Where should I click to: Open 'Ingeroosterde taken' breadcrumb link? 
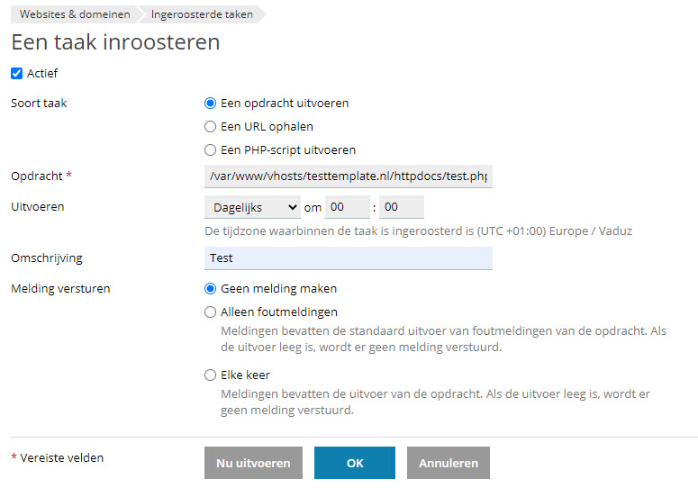[x=202, y=14]
